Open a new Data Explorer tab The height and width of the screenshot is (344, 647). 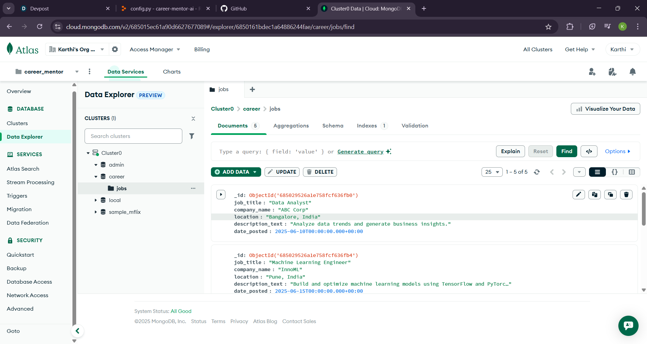pyautogui.click(x=252, y=89)
